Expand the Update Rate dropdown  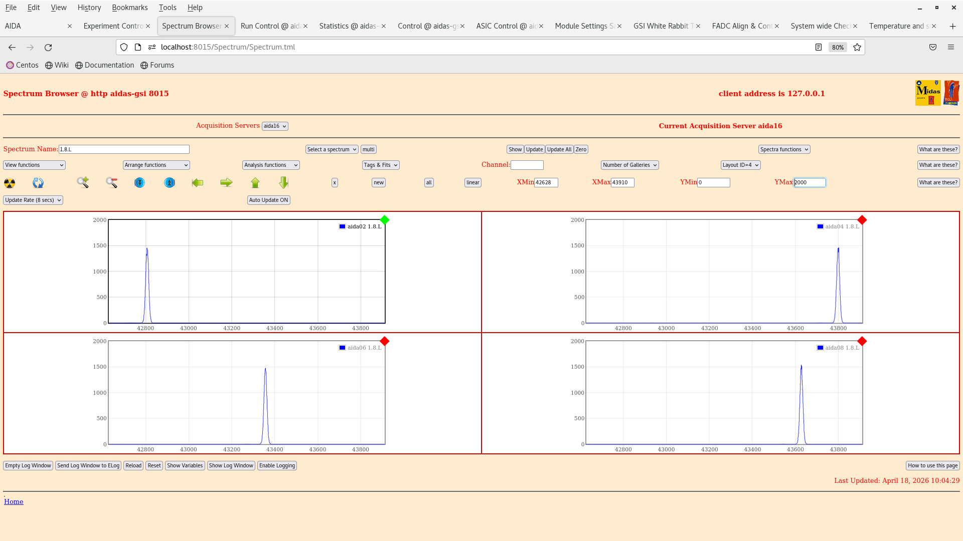33,200
